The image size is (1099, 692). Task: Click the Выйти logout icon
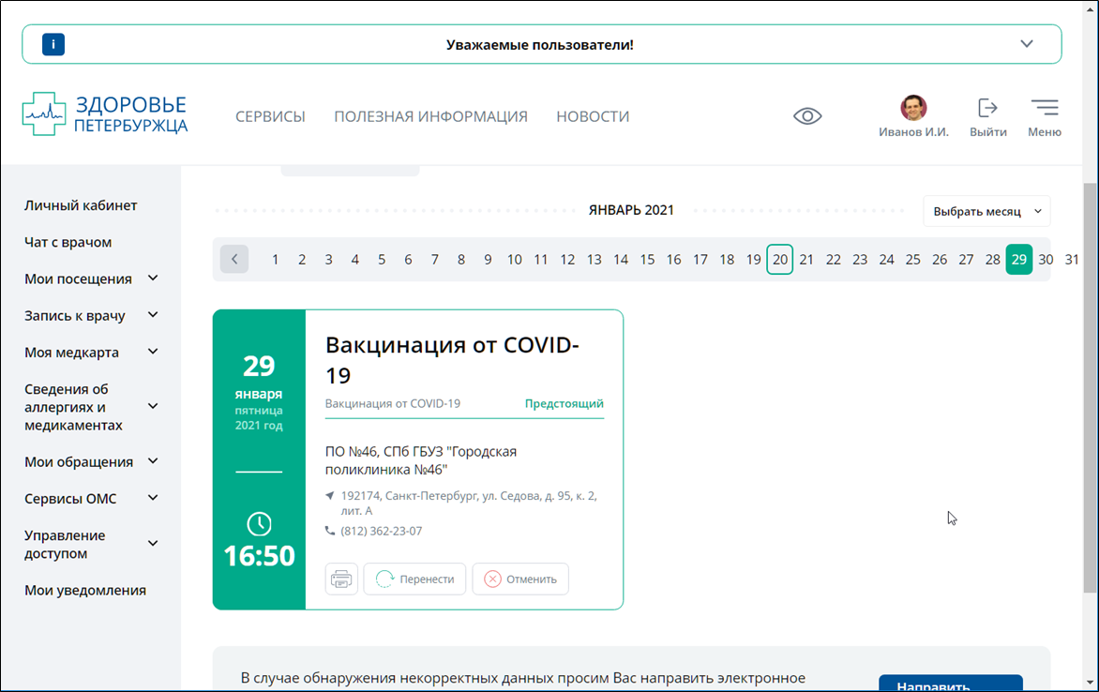point(987,108)
